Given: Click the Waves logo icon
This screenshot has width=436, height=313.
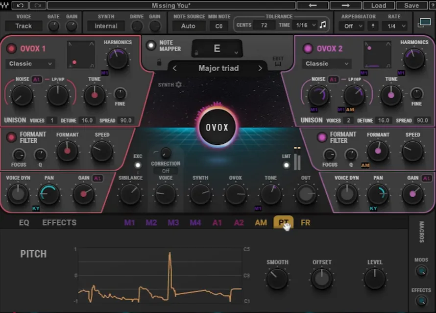Looking at the screenshot, I should coord(4,5).
